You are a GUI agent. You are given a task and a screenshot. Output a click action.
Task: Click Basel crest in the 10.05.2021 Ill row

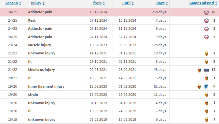pos(207,78)
